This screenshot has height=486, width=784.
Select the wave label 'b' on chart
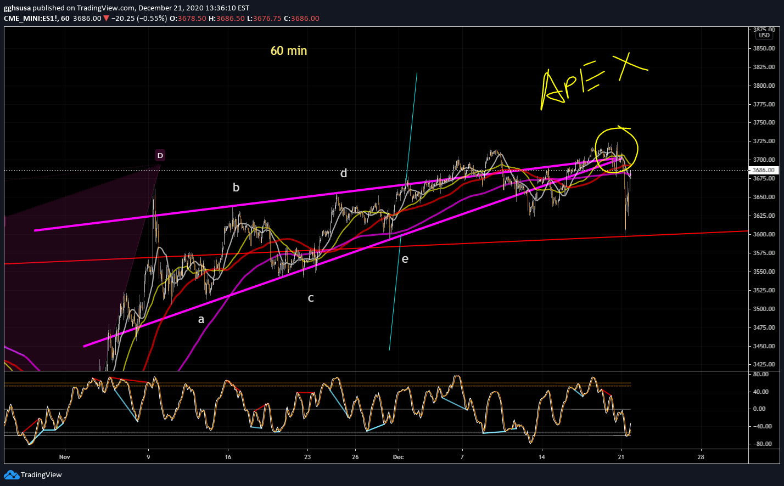tap(236, 188)
